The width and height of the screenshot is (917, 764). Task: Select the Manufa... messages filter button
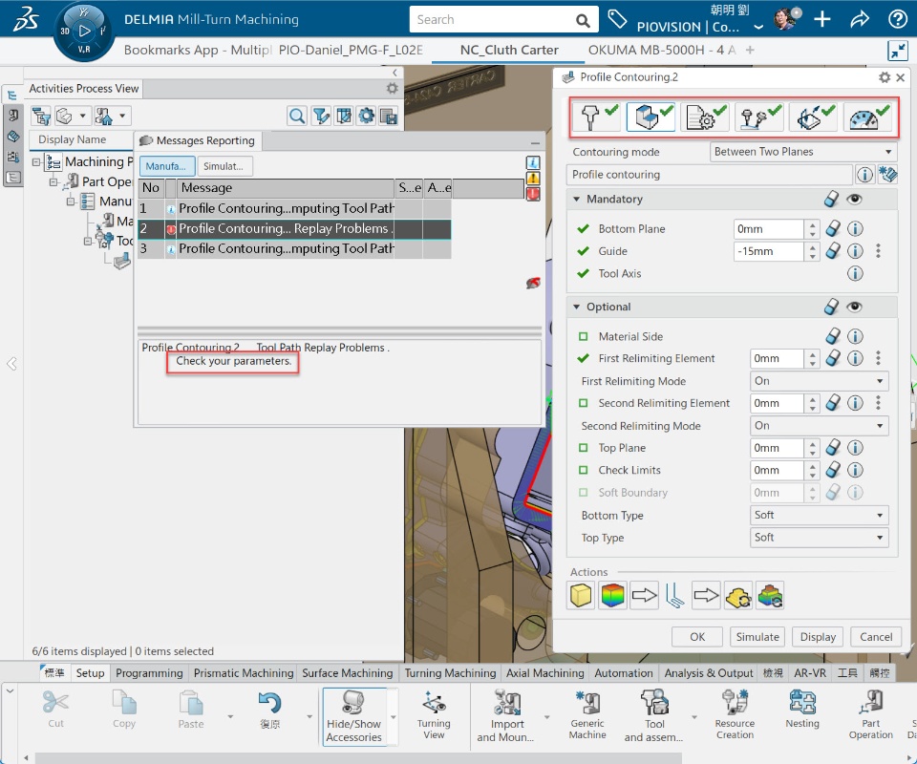click(x=166, y=166)
